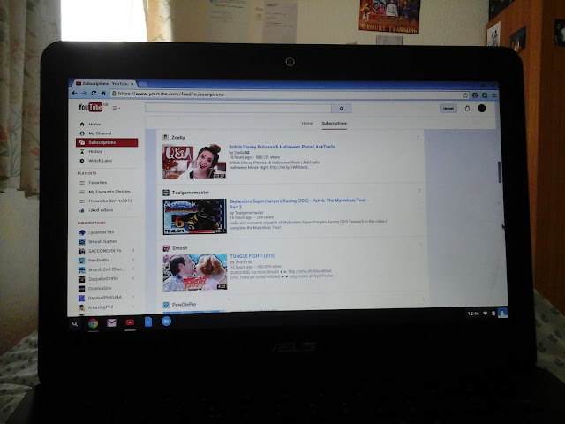Bookmark this page with the star icon
565x424 pixels.
coord(465,95)
